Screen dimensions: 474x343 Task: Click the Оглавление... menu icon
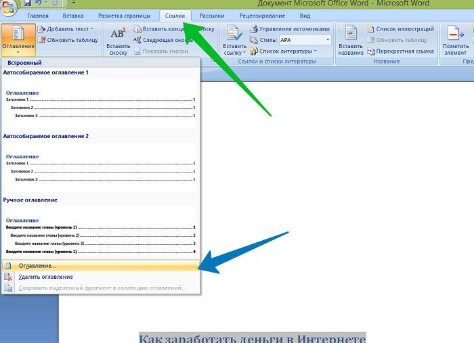8,266
